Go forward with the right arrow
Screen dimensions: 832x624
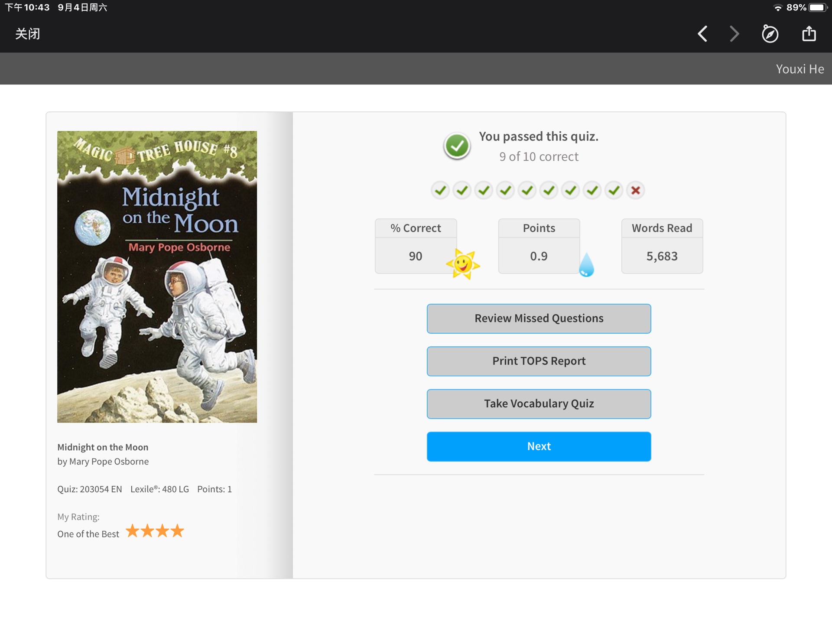[734, 34]
